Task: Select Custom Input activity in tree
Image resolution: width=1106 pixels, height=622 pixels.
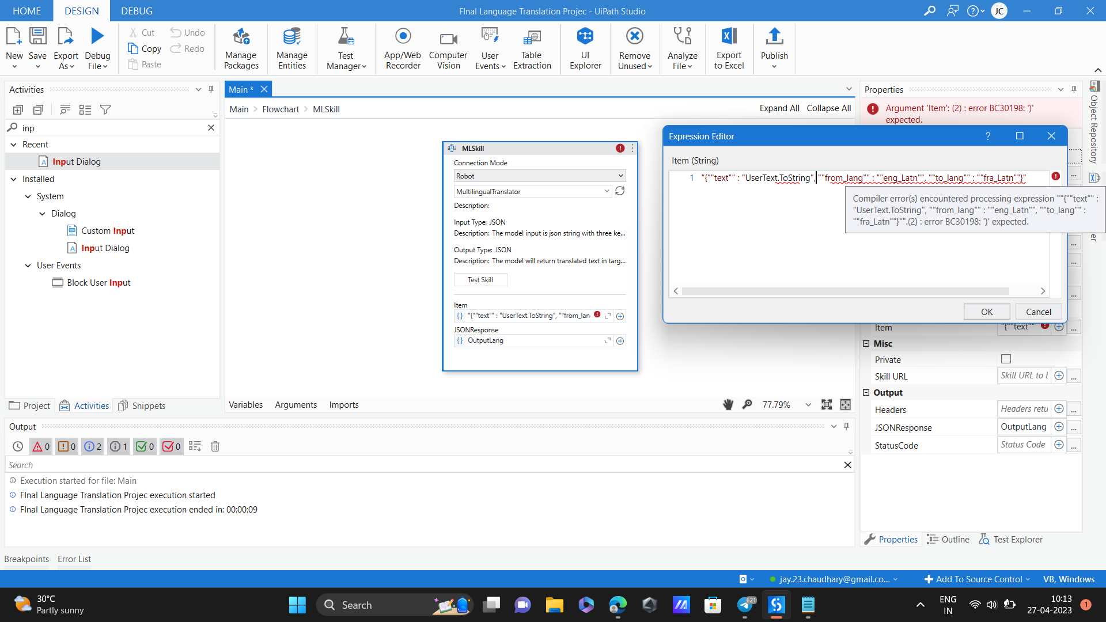Action: [108, 231]
